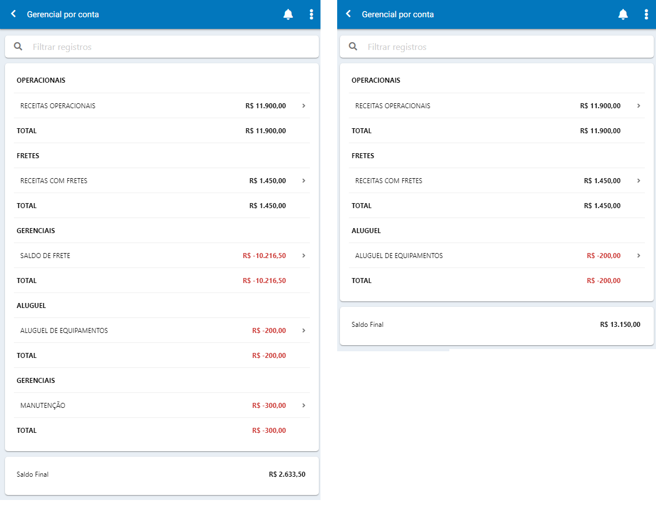Expand ALUGUEL DE EQUIPAMENTOS chevron on right screen
This screenshot has height=505, width=656.
638,255
